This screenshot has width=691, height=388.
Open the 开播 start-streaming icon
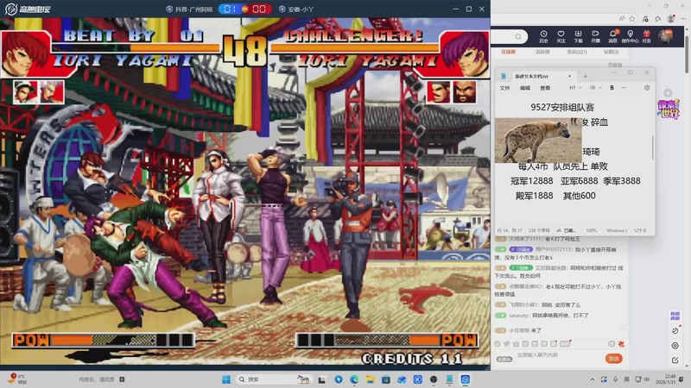click(595, 36)
